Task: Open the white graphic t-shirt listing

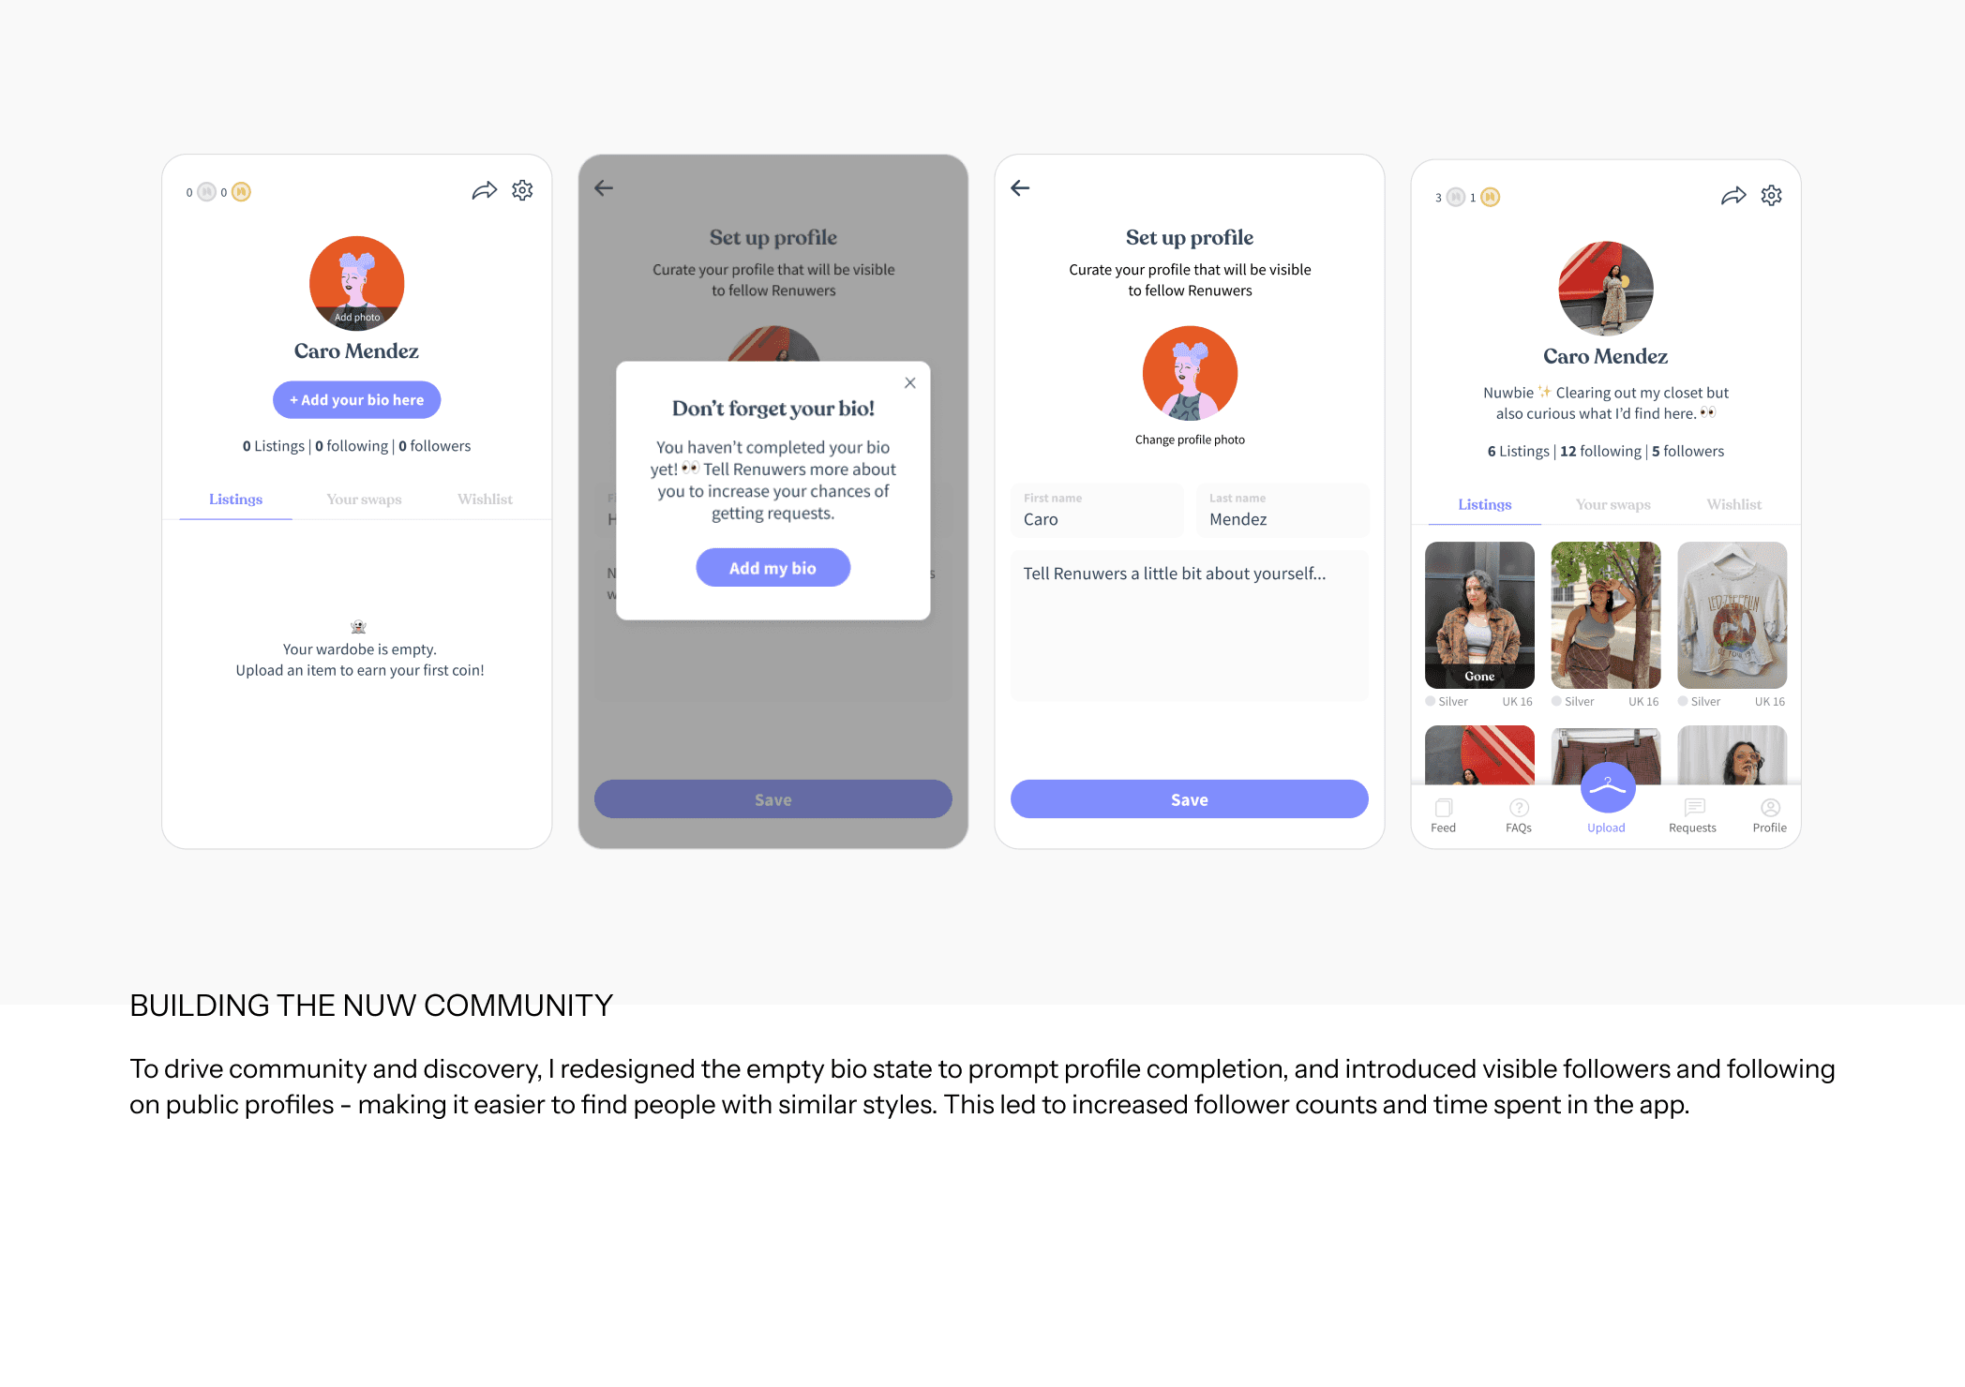Action: pos(1732,615)
